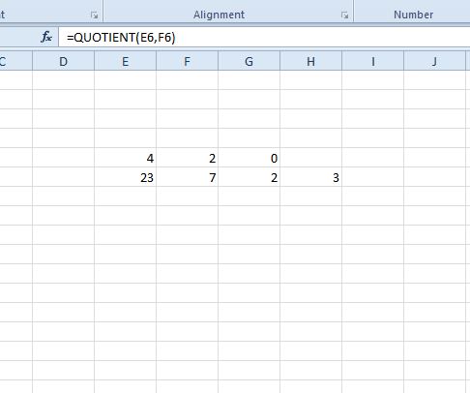The width and height of the screenshot is (470, 393).
Task: Click the Number group label
Action: [414, 15]
